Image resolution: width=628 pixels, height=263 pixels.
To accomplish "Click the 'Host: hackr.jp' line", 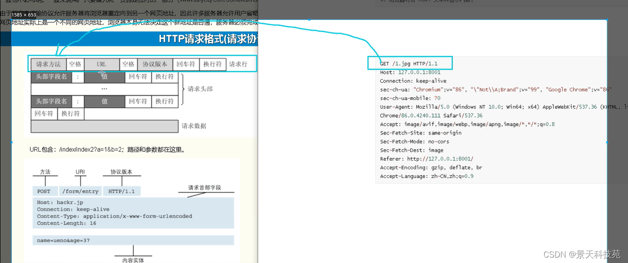I will pos(60,202).
